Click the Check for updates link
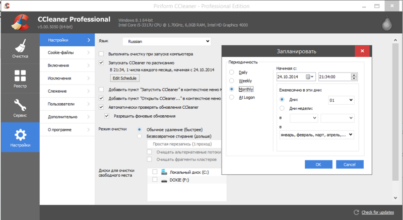This screenshot has width=403, height=220. tap(377, 212)
